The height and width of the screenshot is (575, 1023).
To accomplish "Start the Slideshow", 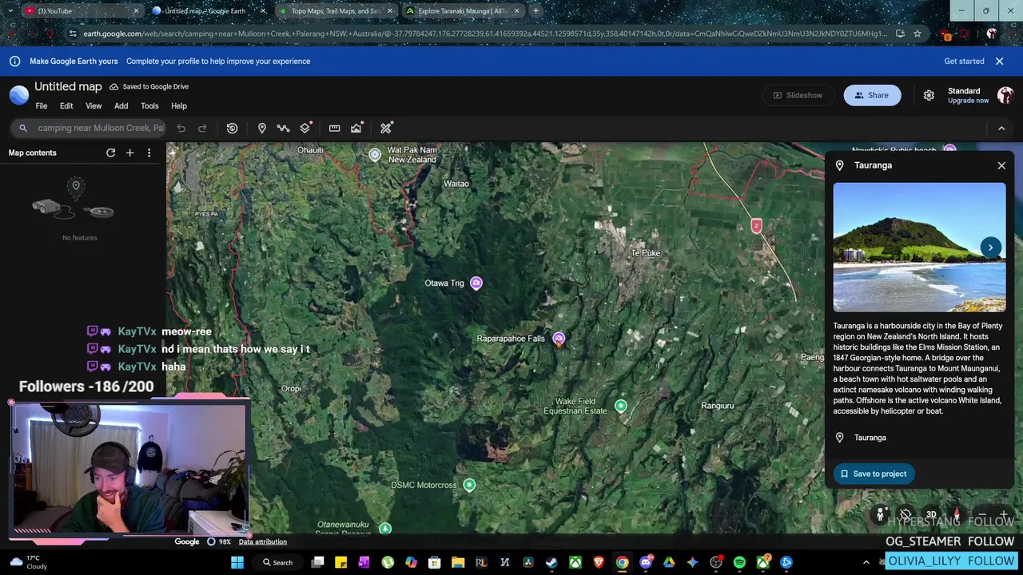I will tap(798, 95).
